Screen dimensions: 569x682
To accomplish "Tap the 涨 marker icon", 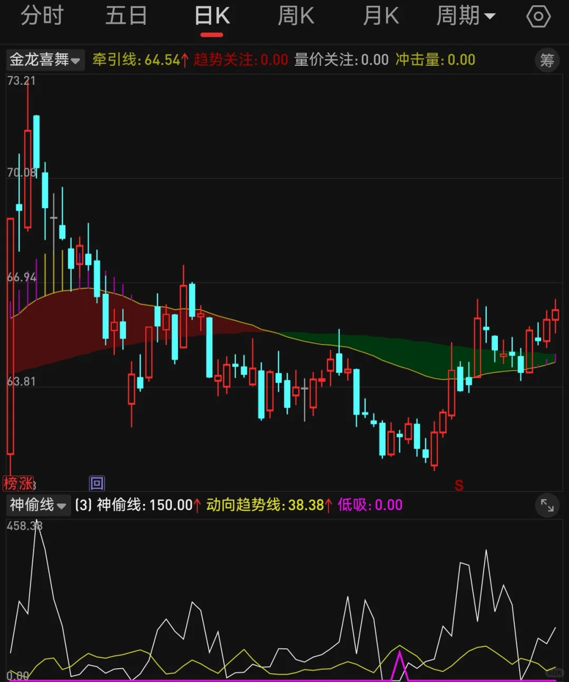I will point(26,483).
